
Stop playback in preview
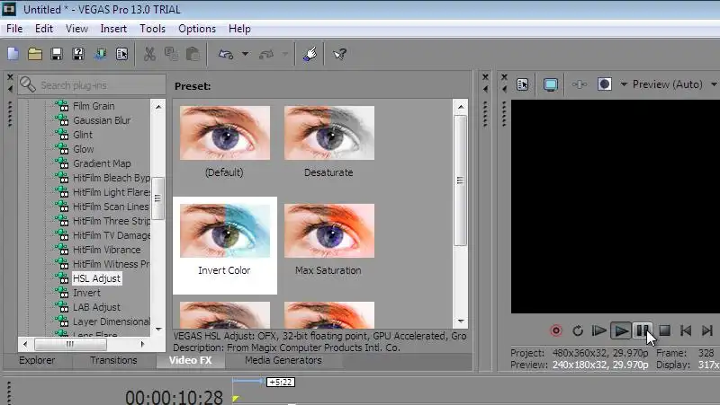point(664,330)
